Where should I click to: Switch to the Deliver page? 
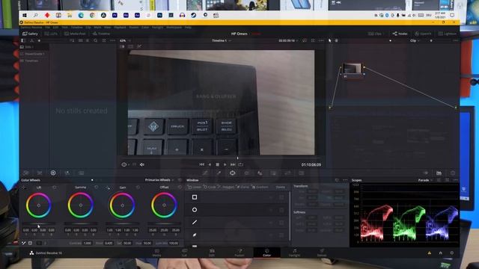(322, 253)
